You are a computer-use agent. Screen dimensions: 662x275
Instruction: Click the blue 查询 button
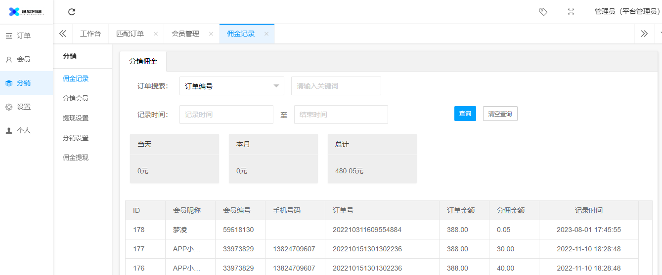point(465,114)
